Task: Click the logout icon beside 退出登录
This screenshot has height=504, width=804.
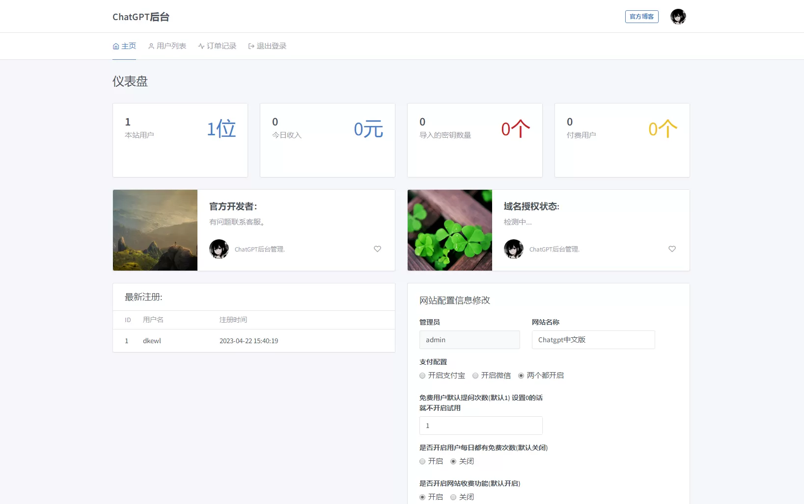Action: point(250,46)
